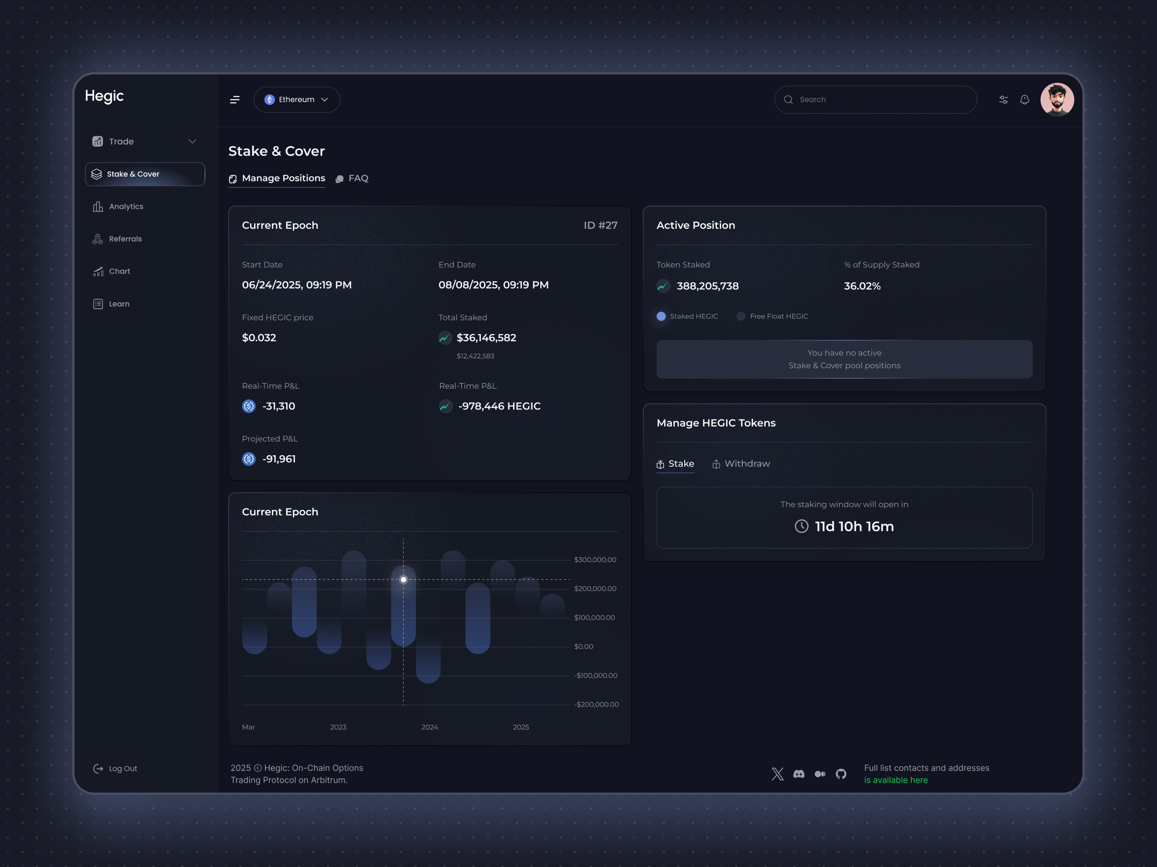Toggle the Staked HEGIC legend
Image resolution: width=1157 pixels, height=867 pixels.
click(687, 316)
